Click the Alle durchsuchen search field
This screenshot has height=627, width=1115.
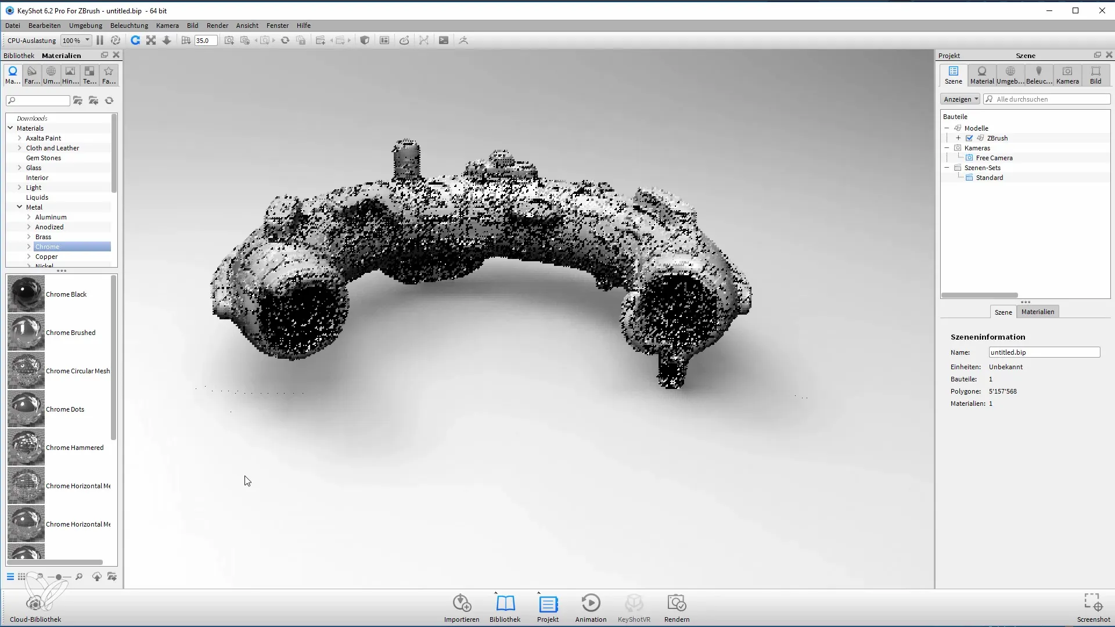click(x=1047, y=99)
